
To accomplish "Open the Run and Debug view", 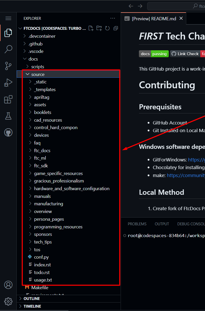I will click(8, 83).
